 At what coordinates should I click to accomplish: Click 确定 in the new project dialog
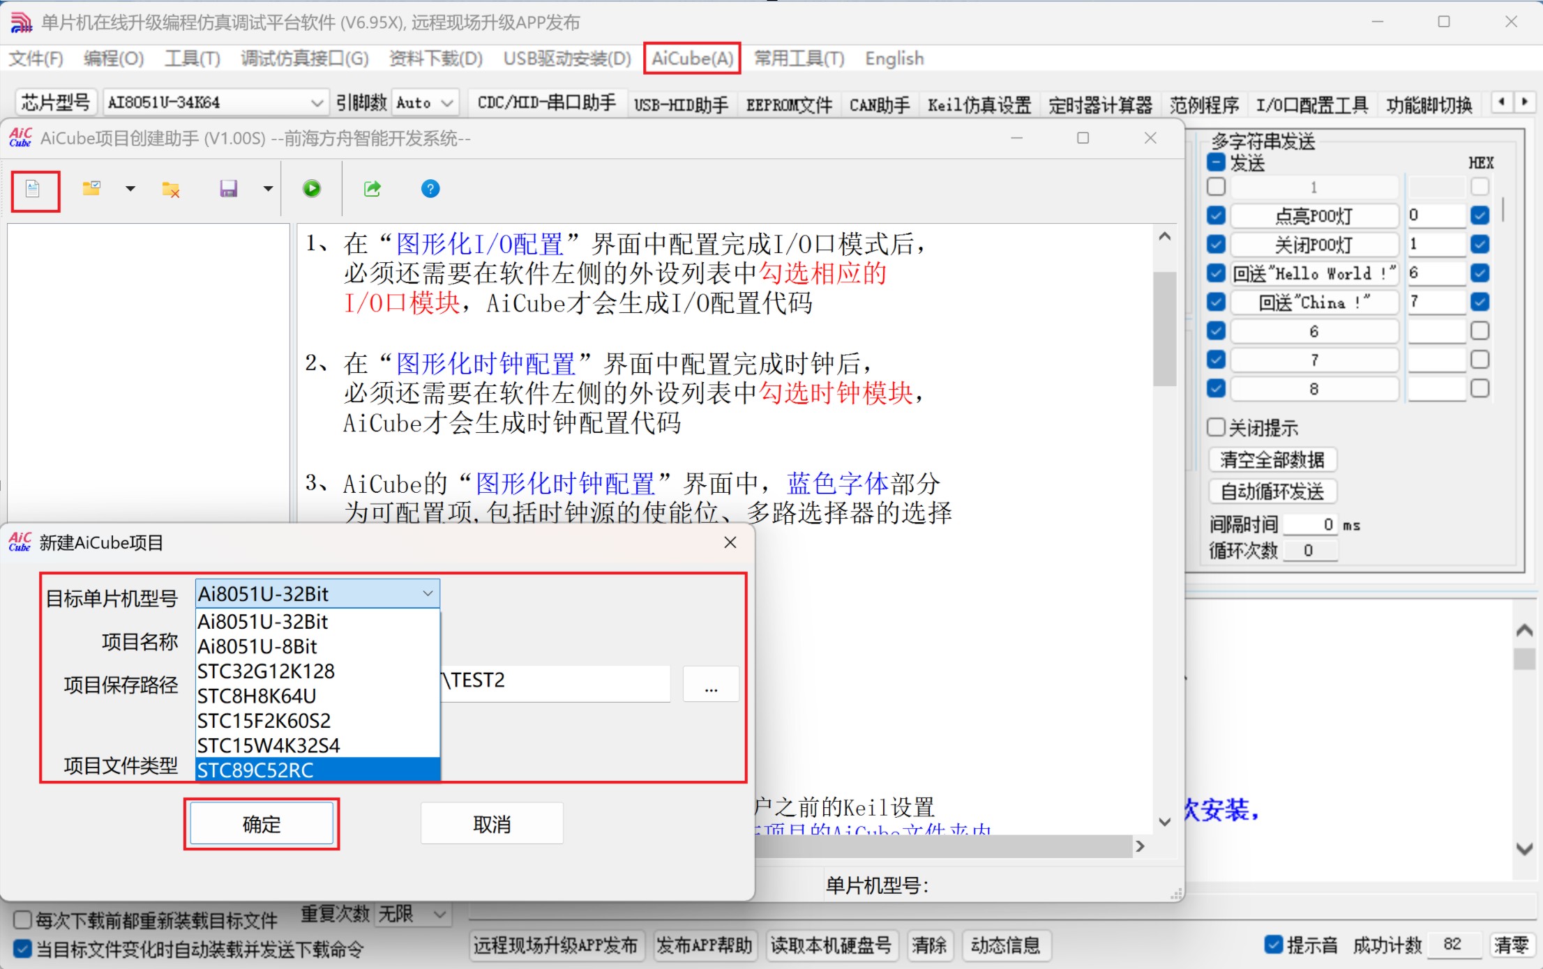[x=262, y=824]
